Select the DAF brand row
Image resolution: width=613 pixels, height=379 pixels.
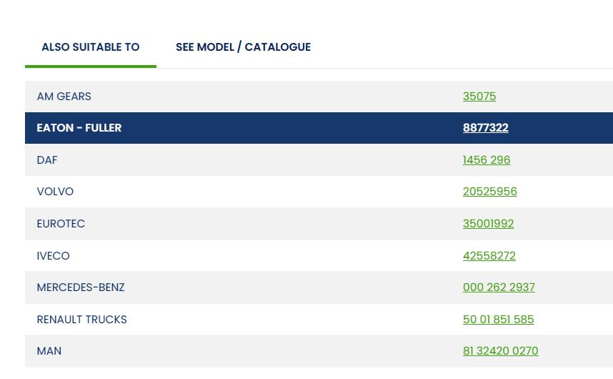coord(47,160)
